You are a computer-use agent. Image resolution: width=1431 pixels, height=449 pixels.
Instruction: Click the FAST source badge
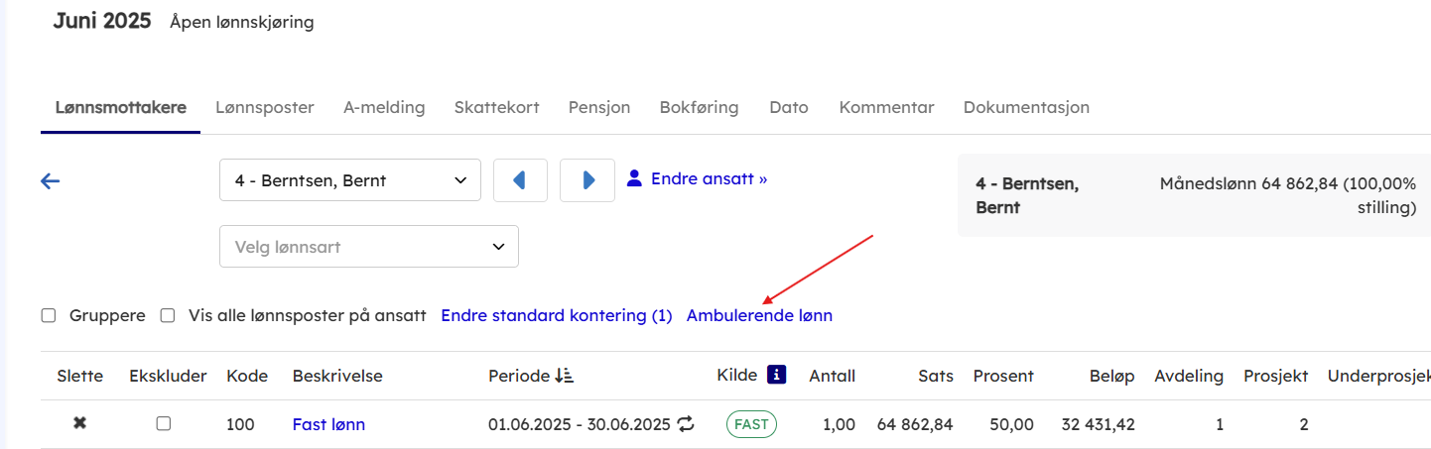pos(751,424)
